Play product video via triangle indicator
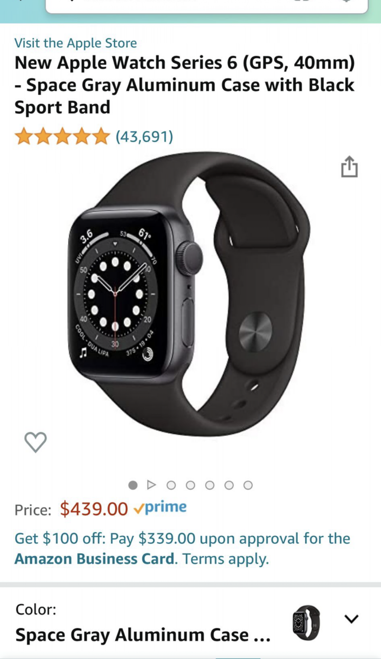Viewport: 381px width, 659px height. [152, 485]
